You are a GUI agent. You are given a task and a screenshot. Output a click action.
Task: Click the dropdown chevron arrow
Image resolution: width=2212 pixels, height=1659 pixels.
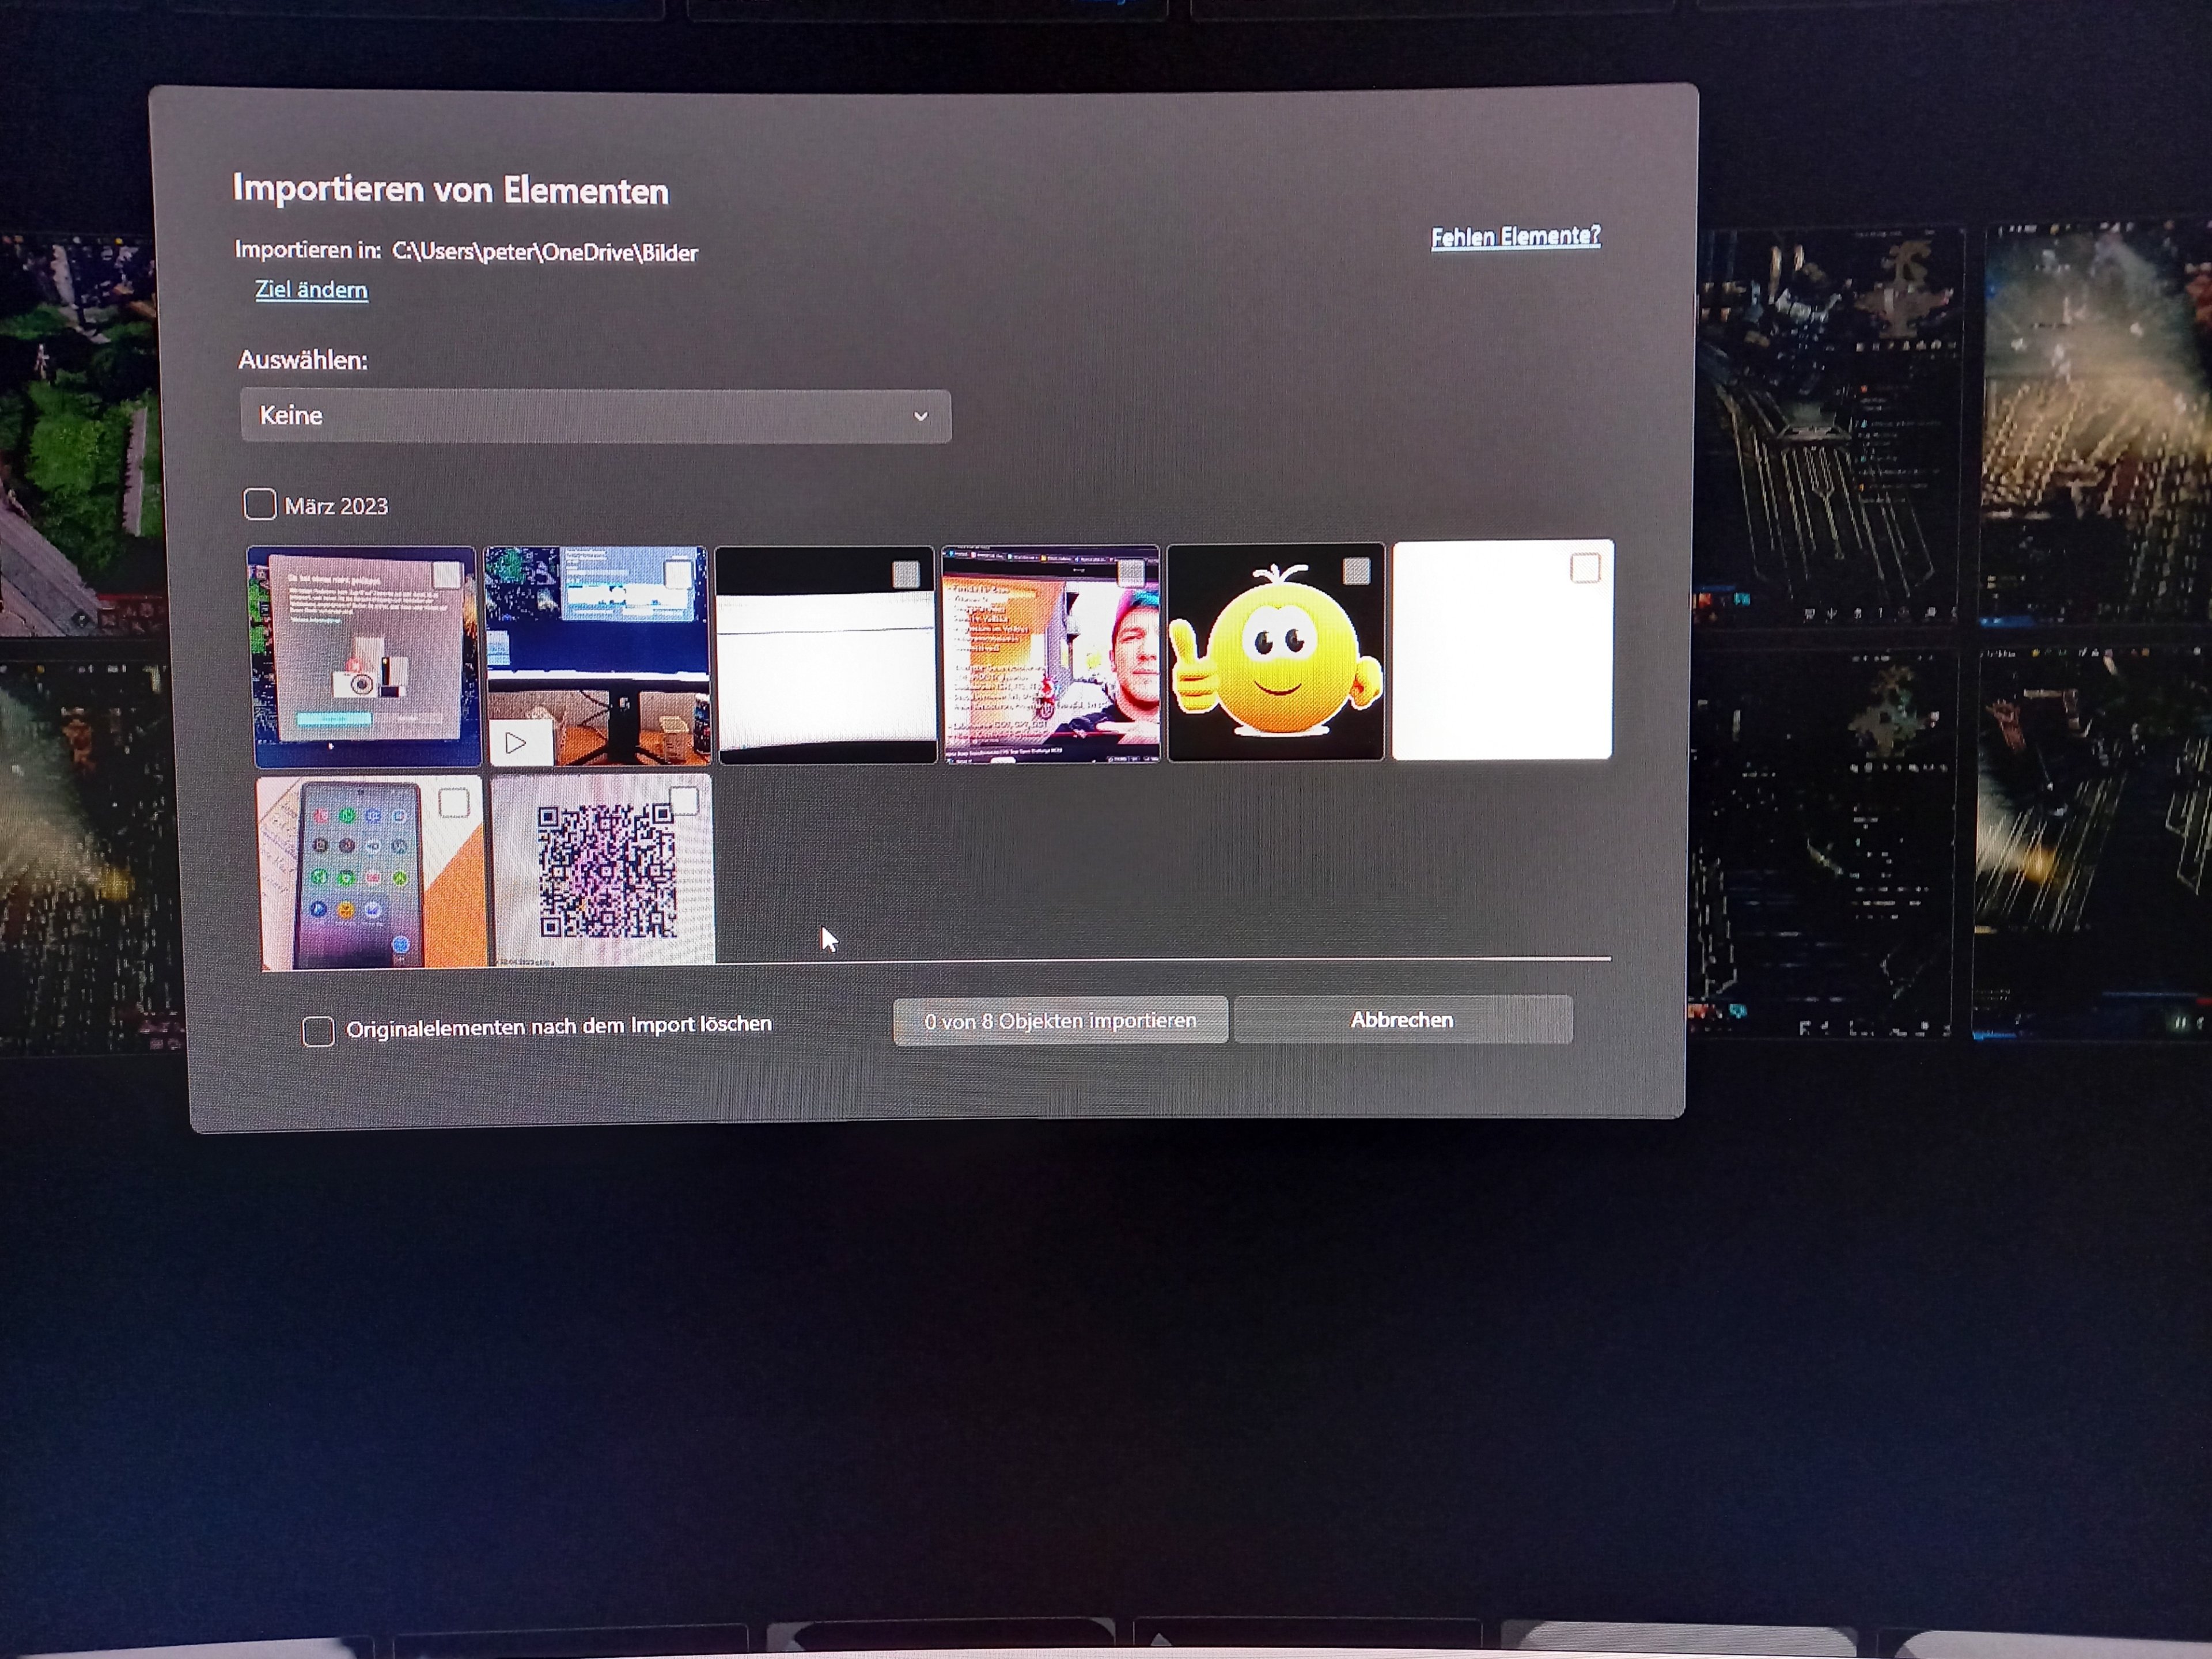tap(920, 416)
